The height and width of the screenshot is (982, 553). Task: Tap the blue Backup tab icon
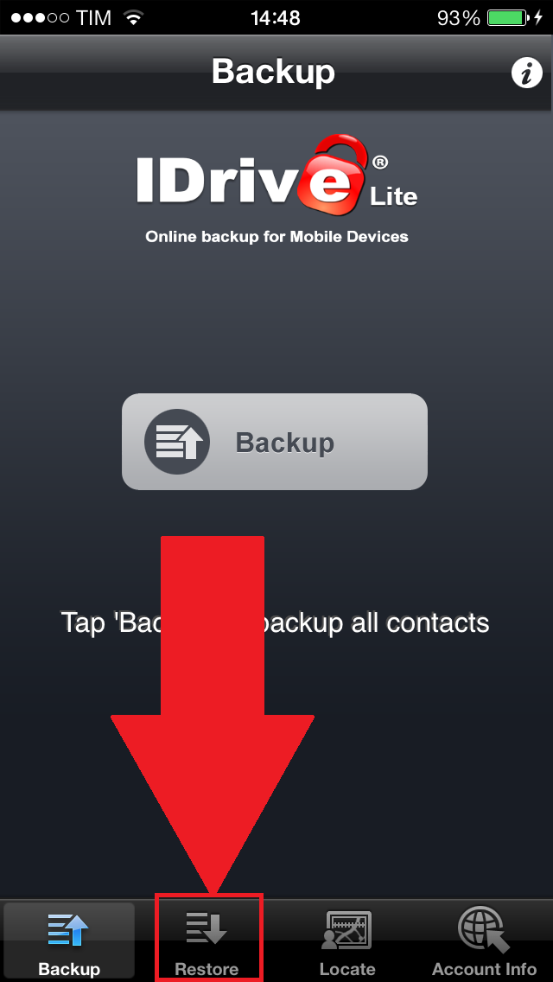tap(68, 929)
